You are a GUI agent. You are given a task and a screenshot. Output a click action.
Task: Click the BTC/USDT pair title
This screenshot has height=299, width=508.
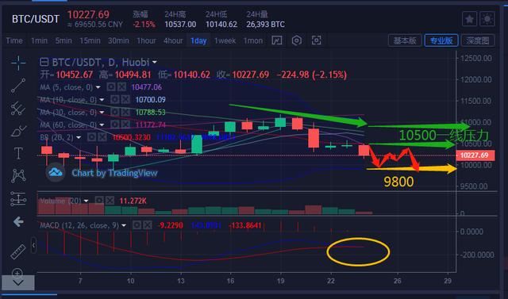click(36, 19)
